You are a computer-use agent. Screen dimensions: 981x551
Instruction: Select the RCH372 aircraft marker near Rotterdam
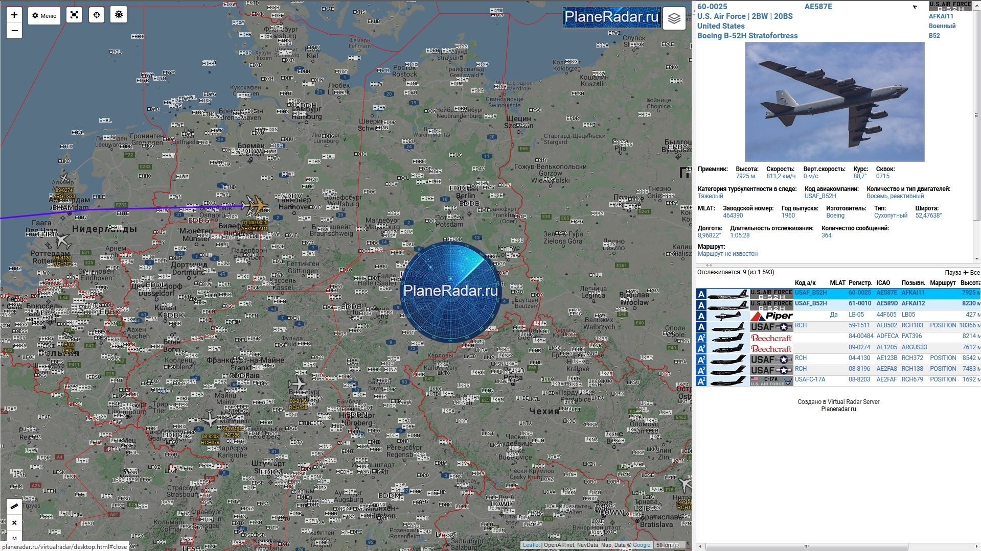63,241
